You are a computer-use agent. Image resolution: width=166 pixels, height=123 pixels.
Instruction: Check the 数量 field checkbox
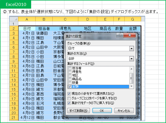(70, 82)
